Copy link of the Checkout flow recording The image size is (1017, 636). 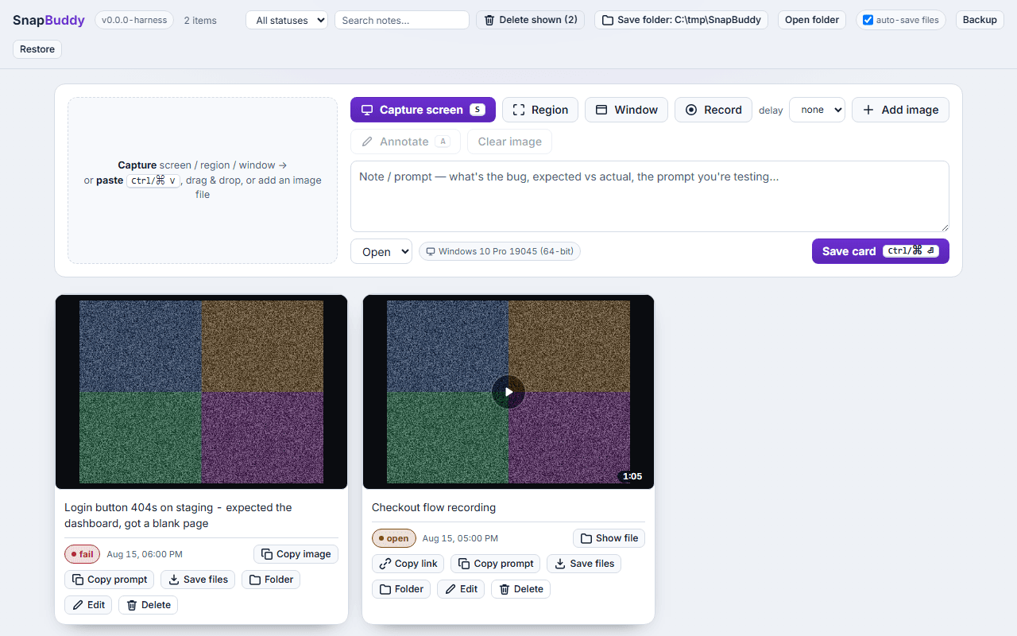(408, 564)
